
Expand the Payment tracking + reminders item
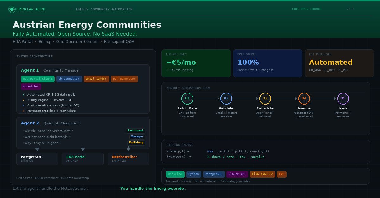point(51,111)
